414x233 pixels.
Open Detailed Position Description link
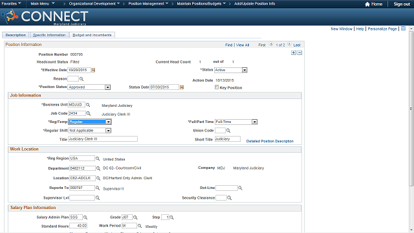point(270,141)
